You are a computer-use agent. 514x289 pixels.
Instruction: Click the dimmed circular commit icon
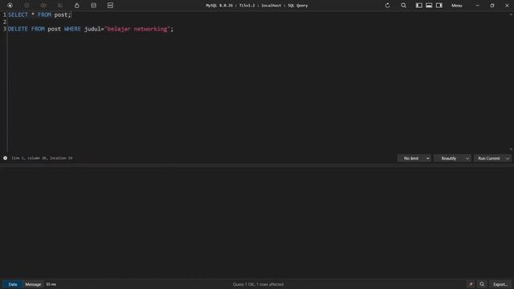[x=27, y=6]
